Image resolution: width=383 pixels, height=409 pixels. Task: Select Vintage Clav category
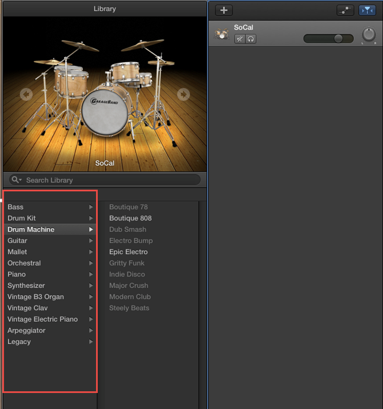[50, 308]
